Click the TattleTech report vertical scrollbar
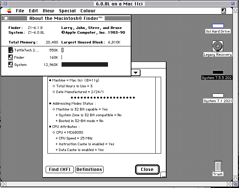 (158, 115)
